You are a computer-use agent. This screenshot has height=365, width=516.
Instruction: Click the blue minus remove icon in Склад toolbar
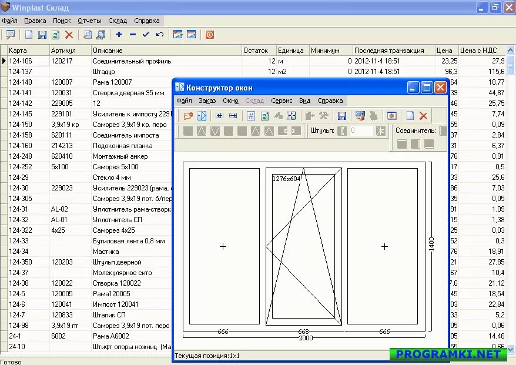click(133, 35)
